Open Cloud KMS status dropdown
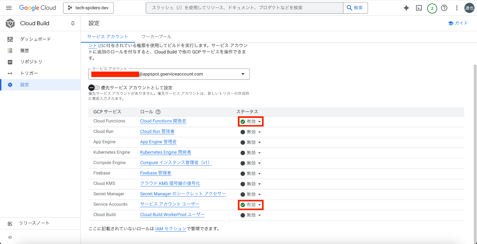Image resolution: width=477 pixels, height=244 pixels. (251, 184)
